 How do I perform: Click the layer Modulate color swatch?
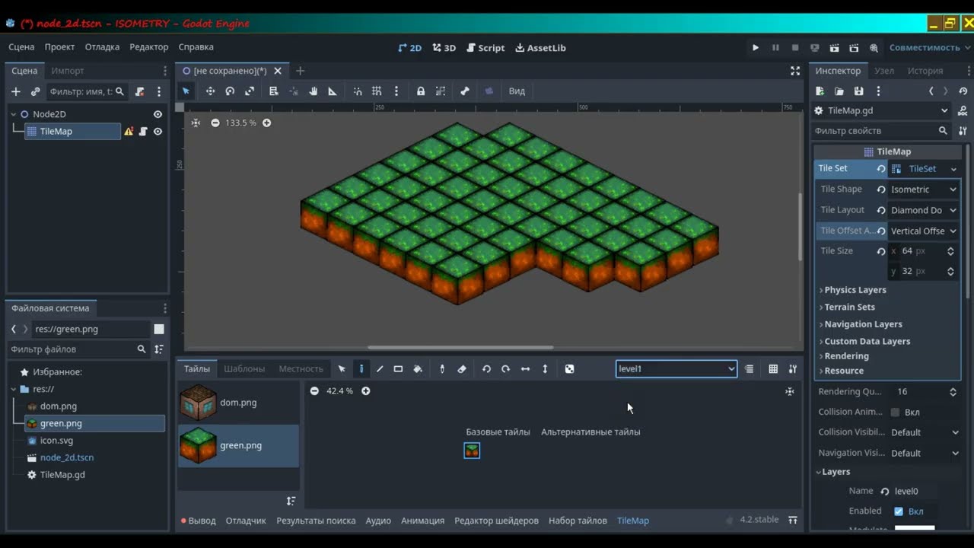tap(915, 528)
